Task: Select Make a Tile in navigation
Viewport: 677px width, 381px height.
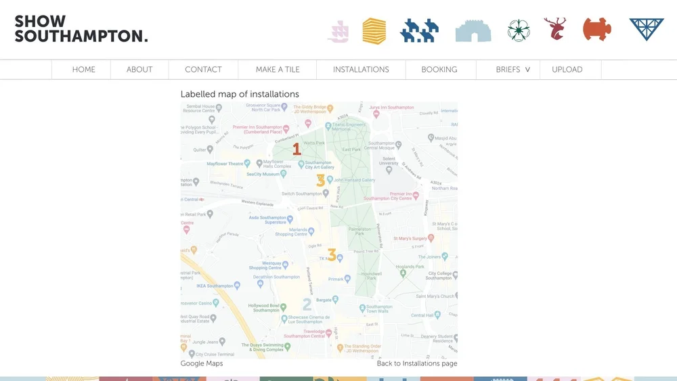Action: (278, 70)
